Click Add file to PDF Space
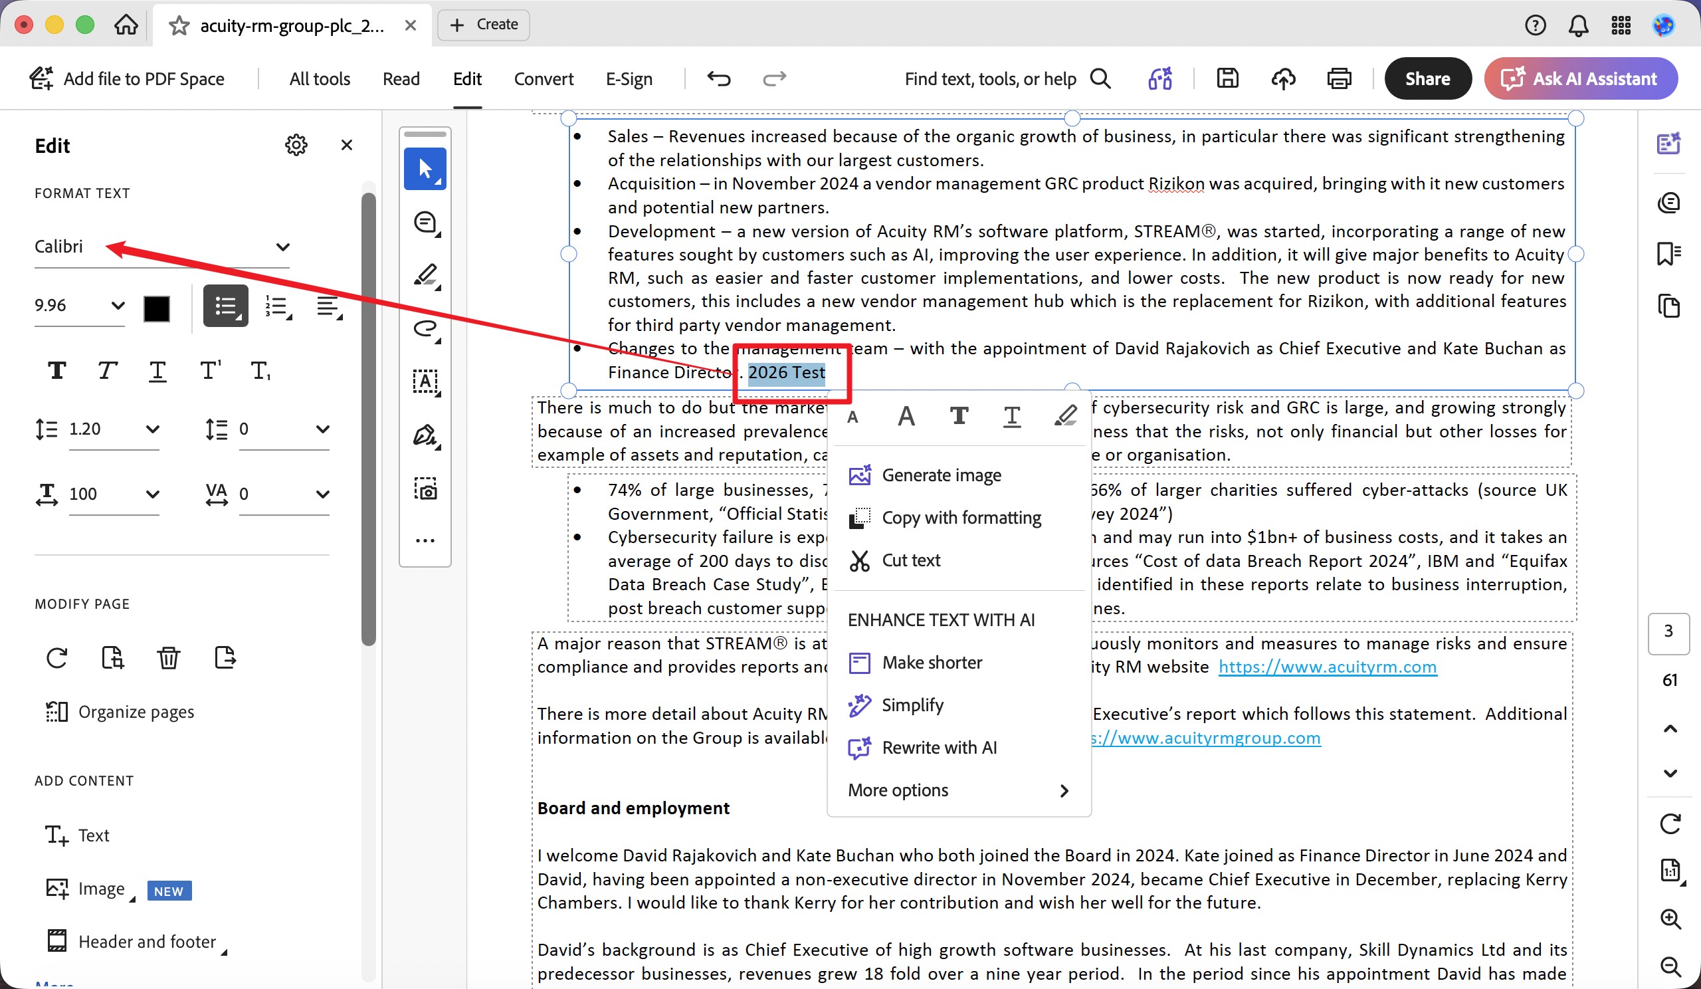This screenshot has width=1701, height=989. tap(127, 79)
